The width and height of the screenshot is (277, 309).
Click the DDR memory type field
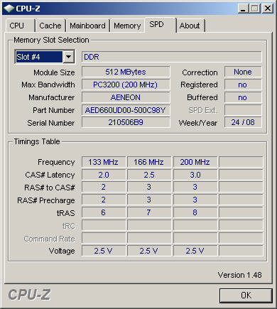pyautogui.click(x=172, y=57)
